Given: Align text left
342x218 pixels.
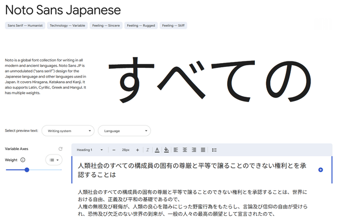Looking at the screenshot, I should pos(176,150).
